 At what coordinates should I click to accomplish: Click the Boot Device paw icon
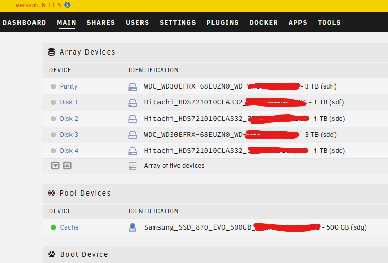click(x=52, y=254)
